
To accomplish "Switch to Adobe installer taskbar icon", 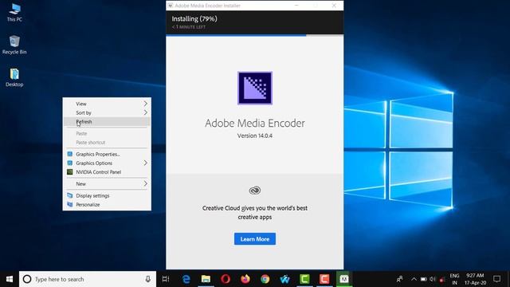I will (344, 279).
